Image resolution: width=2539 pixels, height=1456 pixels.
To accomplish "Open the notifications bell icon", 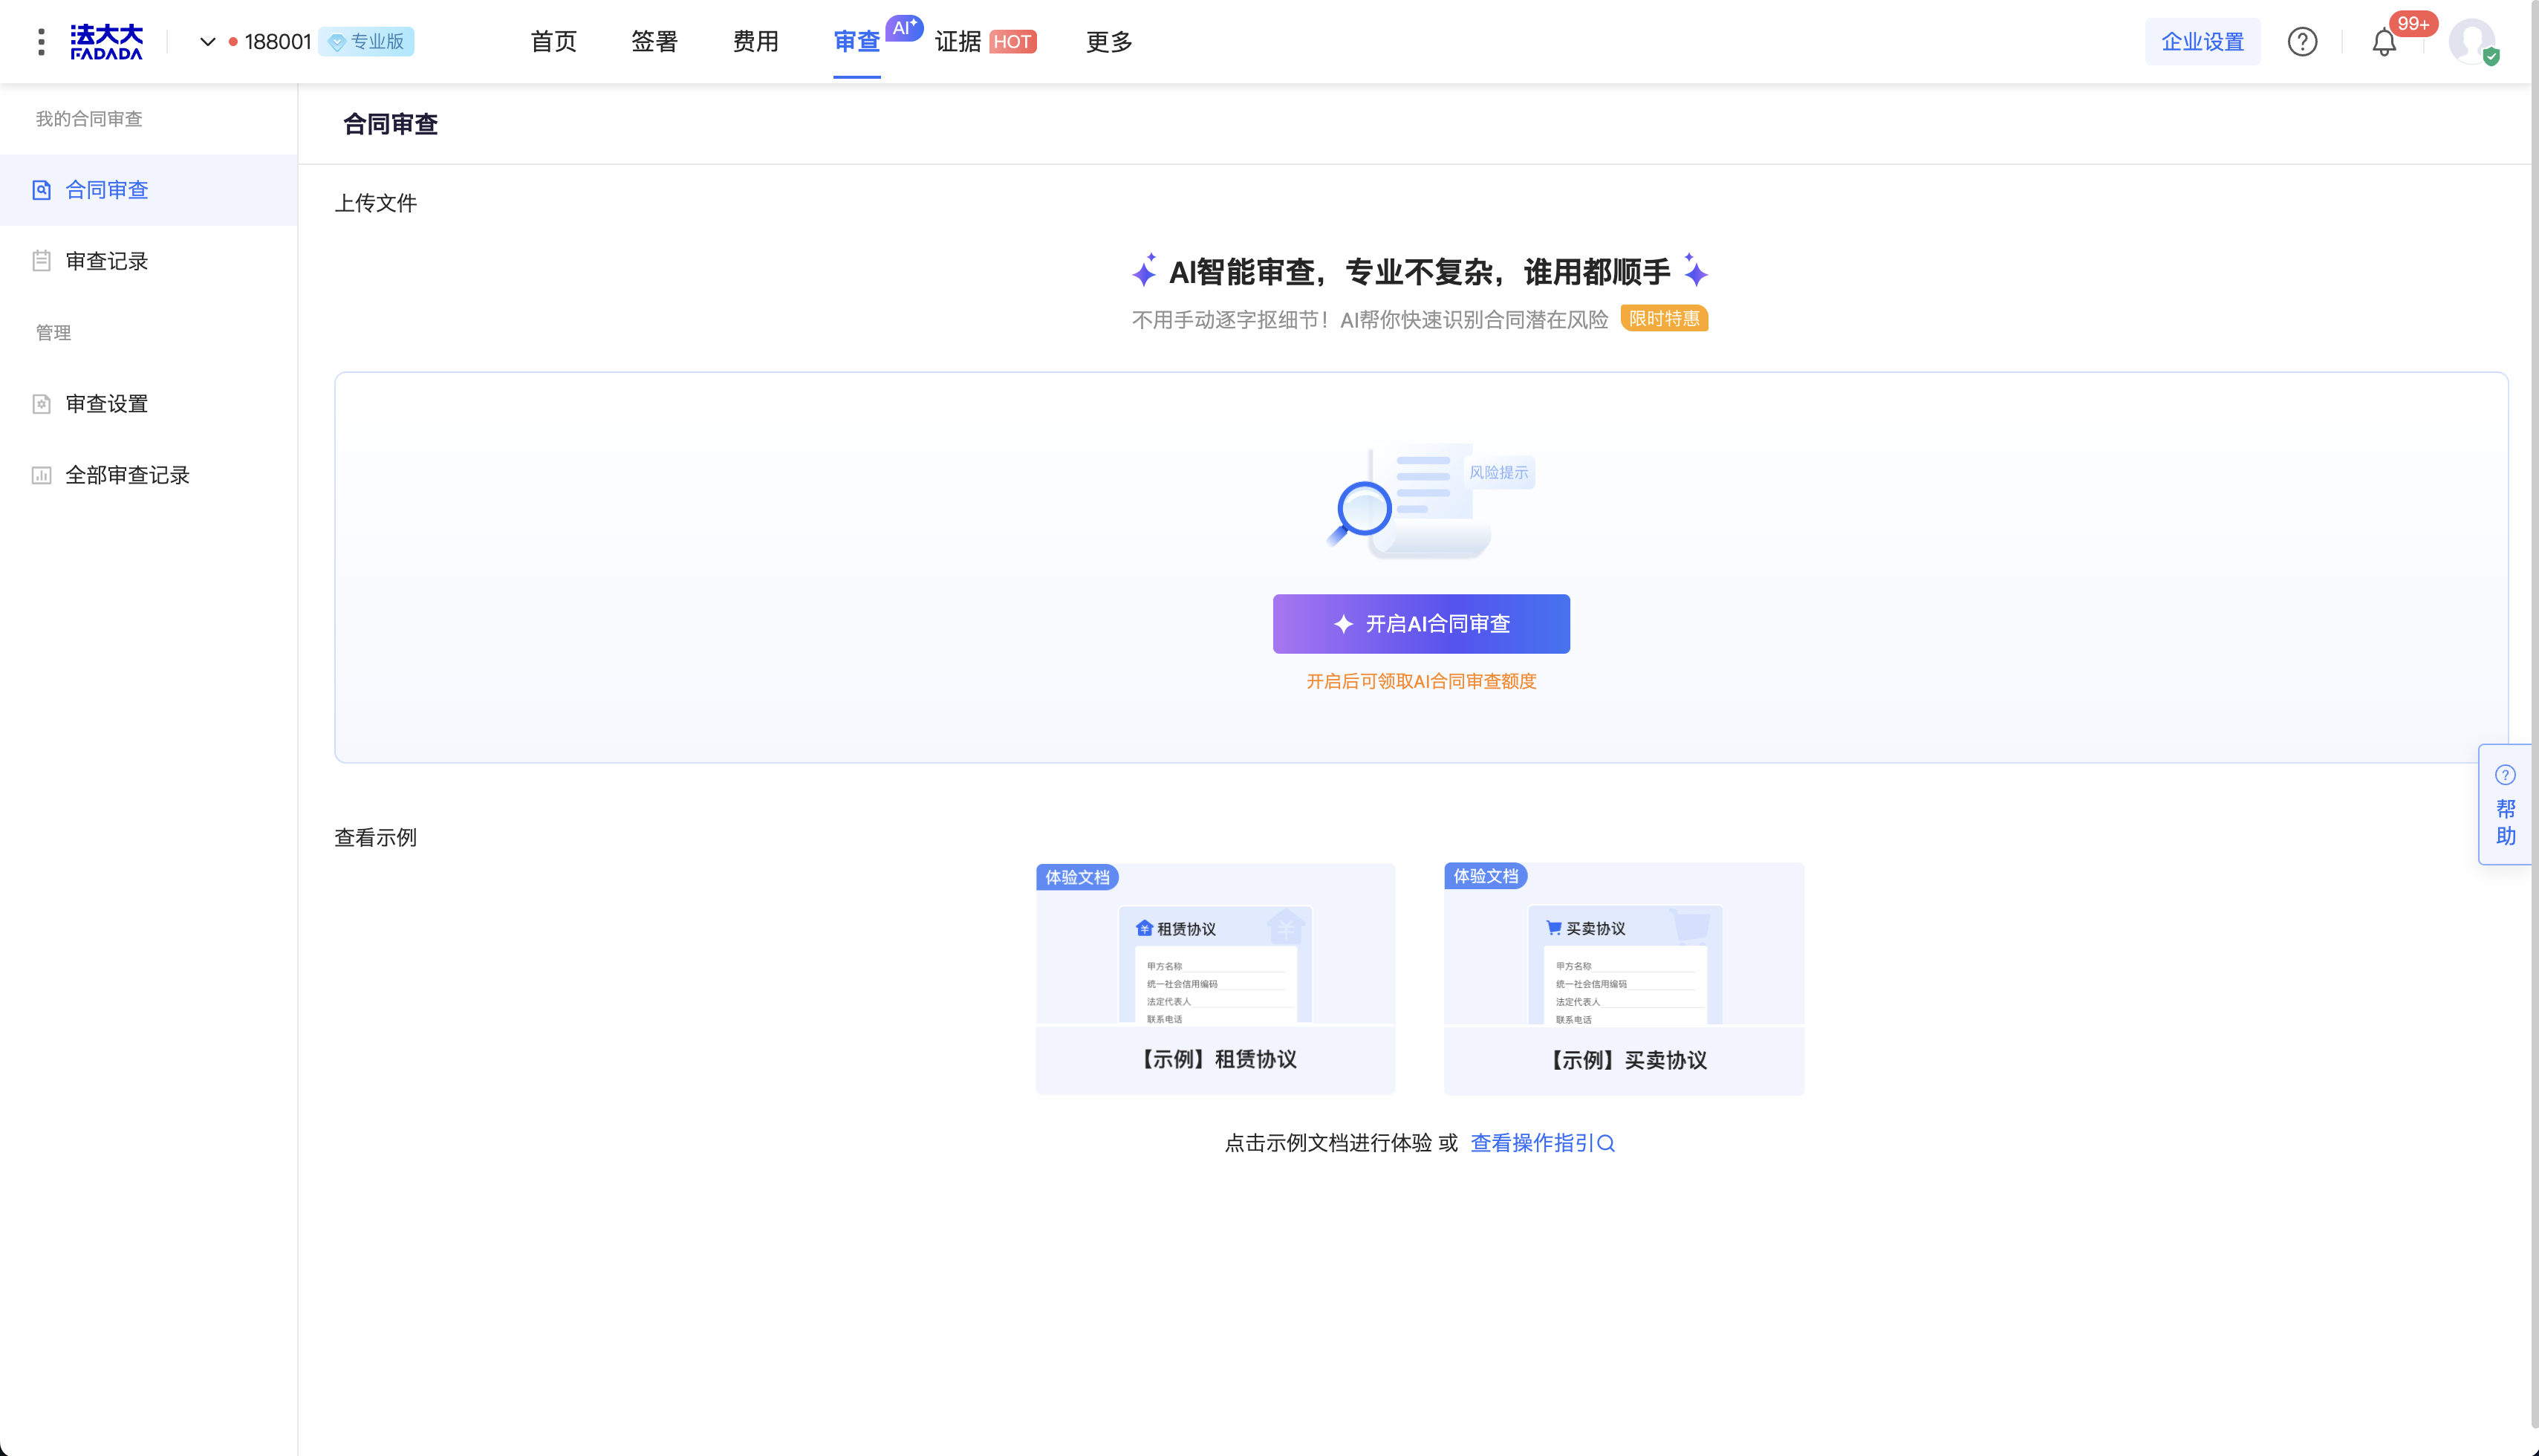I will pyautogui.click(x=2384, y=42).
